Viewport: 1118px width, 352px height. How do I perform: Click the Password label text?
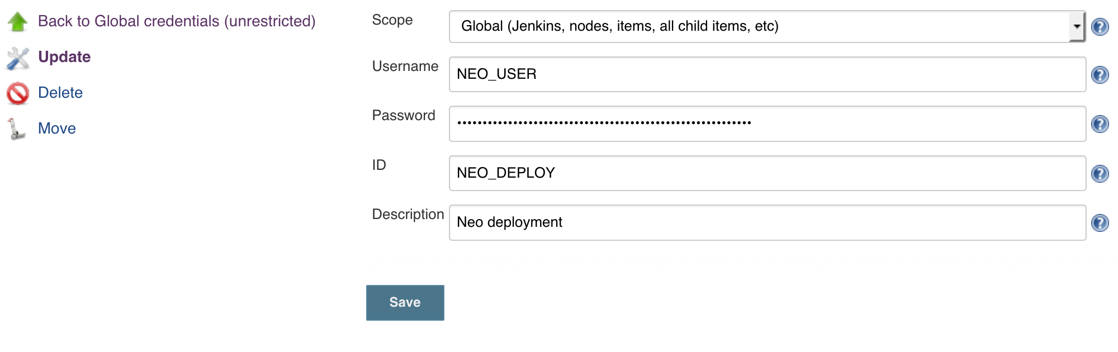(404, 116)
